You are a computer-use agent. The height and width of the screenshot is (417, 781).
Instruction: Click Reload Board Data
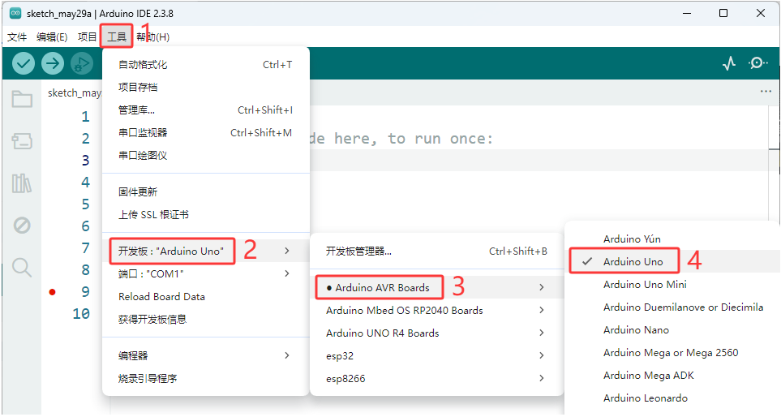pos(206,296)
